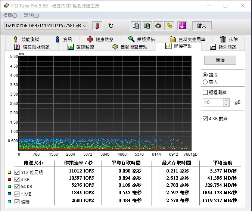This screenshot has width=252, height=211.
Task: Click the thermometer temperature icon
Action: (x=97, y=26)
